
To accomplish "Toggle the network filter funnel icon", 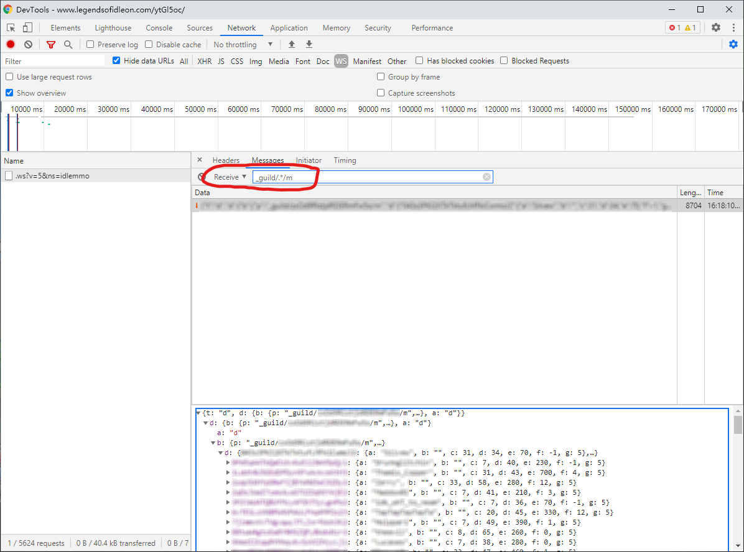I will (51, 44).
